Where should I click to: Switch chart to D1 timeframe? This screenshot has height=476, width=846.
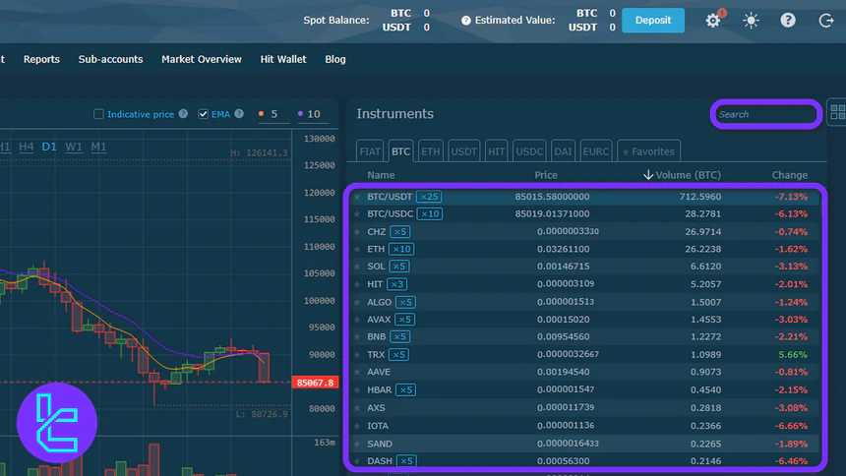(49, 147)
